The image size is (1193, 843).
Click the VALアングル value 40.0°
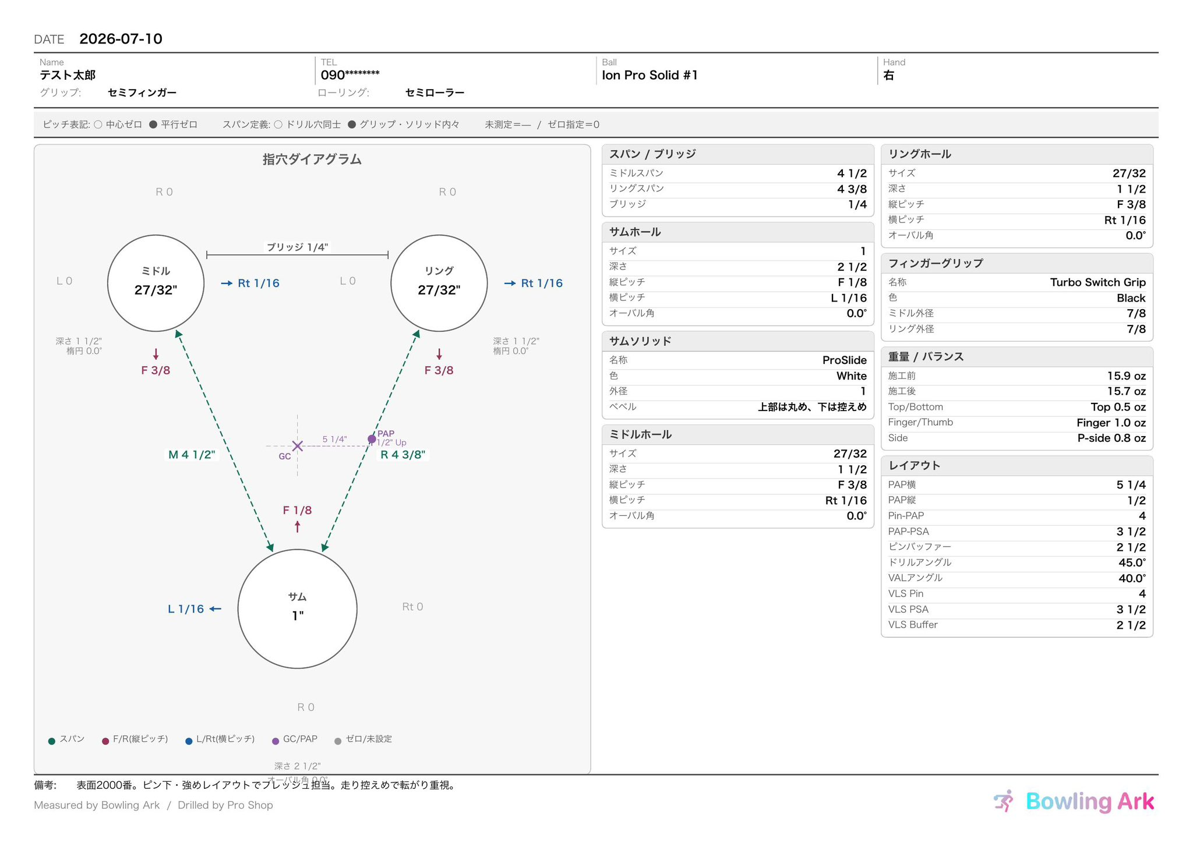pos(1132,578)
